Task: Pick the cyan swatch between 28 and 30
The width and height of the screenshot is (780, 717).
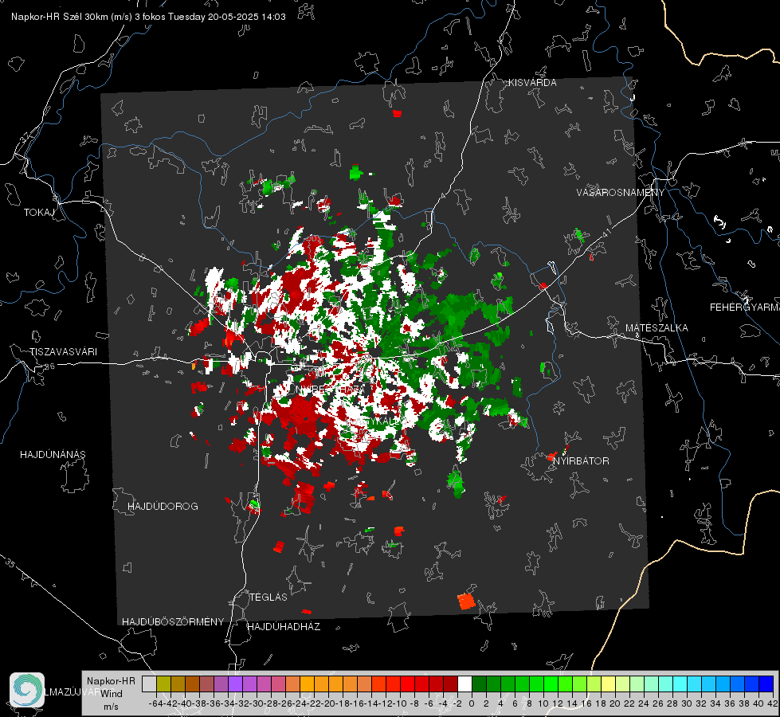Action: coord(680,684)
